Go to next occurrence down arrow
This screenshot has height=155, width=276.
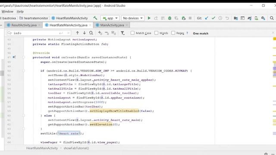tap(85, 33)
